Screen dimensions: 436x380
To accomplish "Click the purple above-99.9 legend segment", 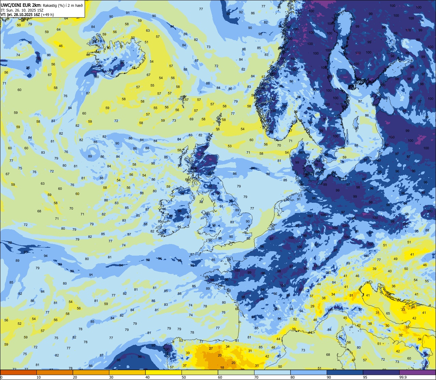I will (417, 373).
